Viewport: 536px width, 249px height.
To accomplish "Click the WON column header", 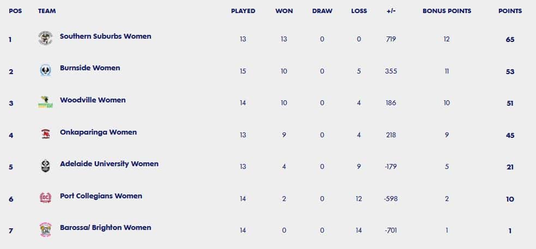I will coord(284,11).
